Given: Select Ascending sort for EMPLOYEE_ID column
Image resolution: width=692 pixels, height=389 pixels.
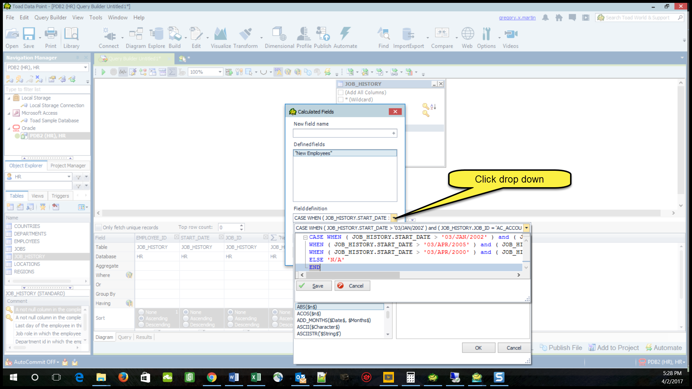Looking at the screenshot, I should (x=142, y=318).
